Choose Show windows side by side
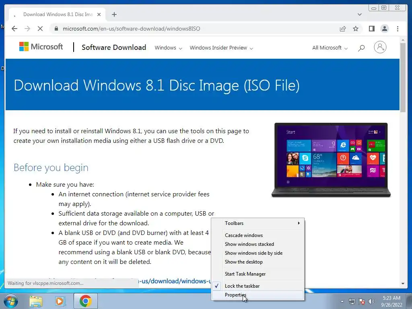This screenshot has height=309, width=412. 258,253
